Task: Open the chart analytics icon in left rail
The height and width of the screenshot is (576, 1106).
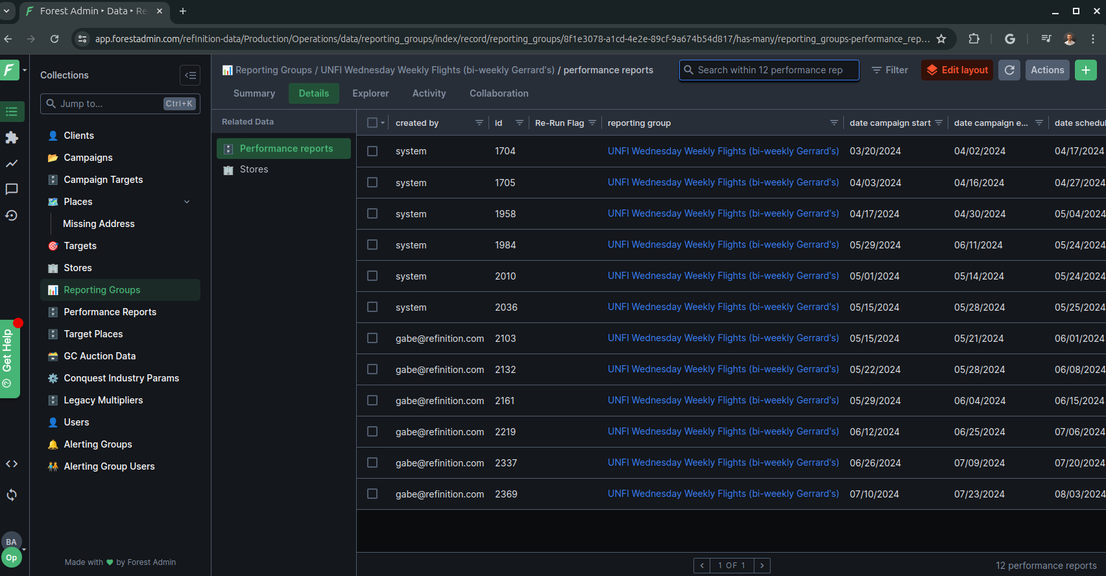Action: point(12,163)
